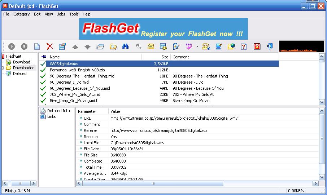
Task: Sort file list by the Name column header
Action: tap(95, 57)
